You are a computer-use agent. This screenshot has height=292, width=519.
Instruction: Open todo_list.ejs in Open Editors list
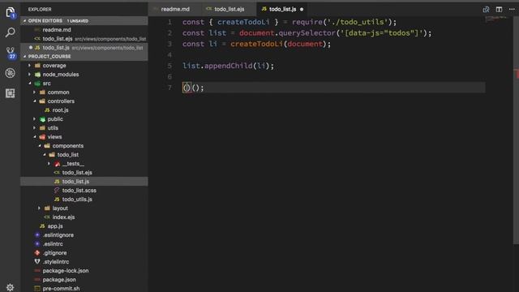pyautogui.click(x=84, y=39)
